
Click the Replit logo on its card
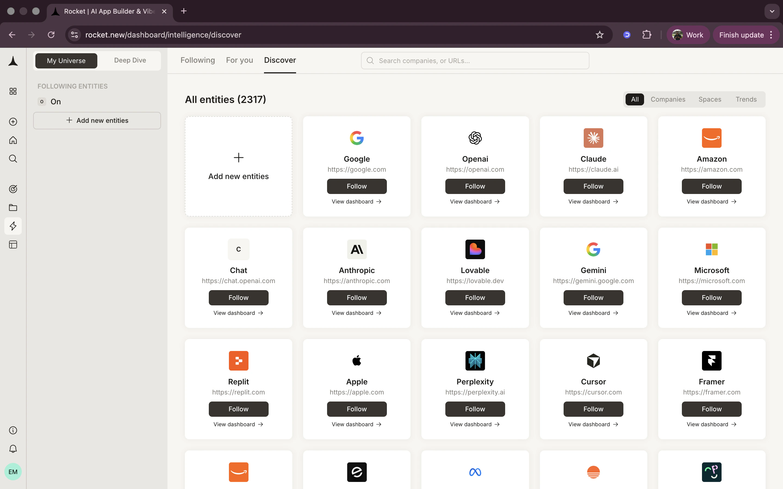238,361
